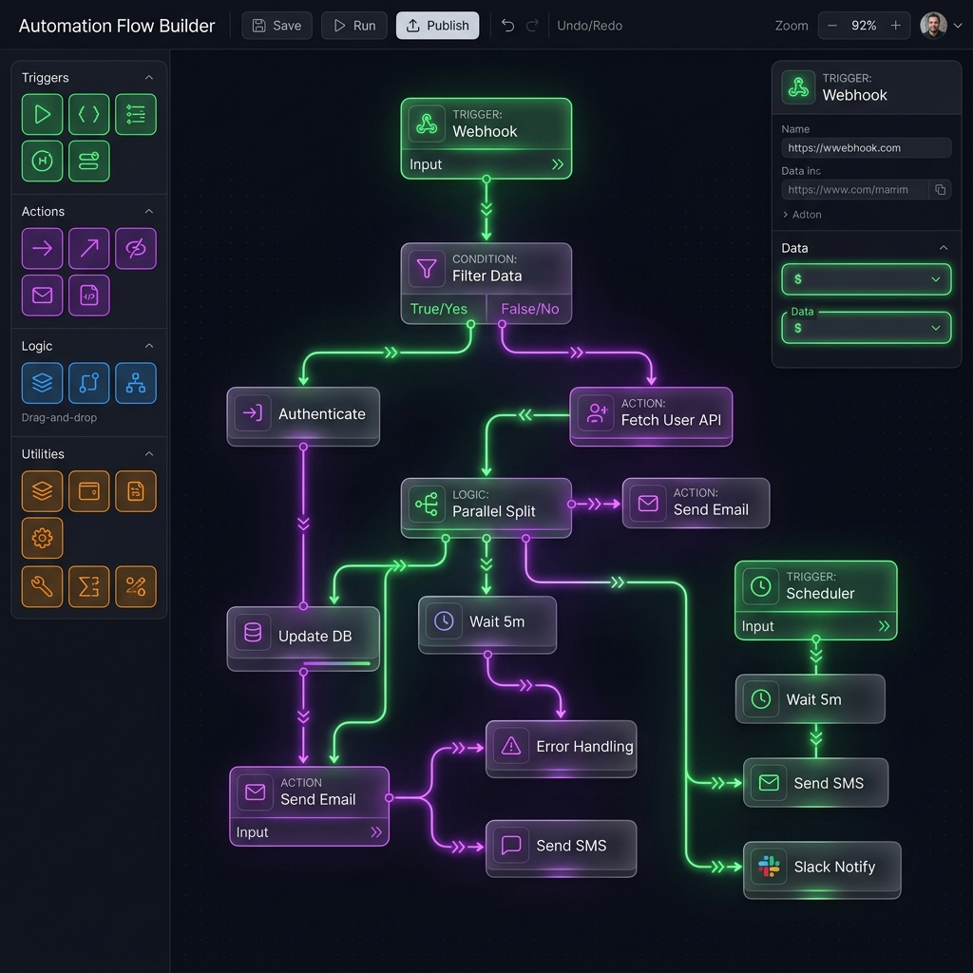This screenshot has width=973, height=973.
Task: Open the first green $ dropdown
Action: point(867,279)
